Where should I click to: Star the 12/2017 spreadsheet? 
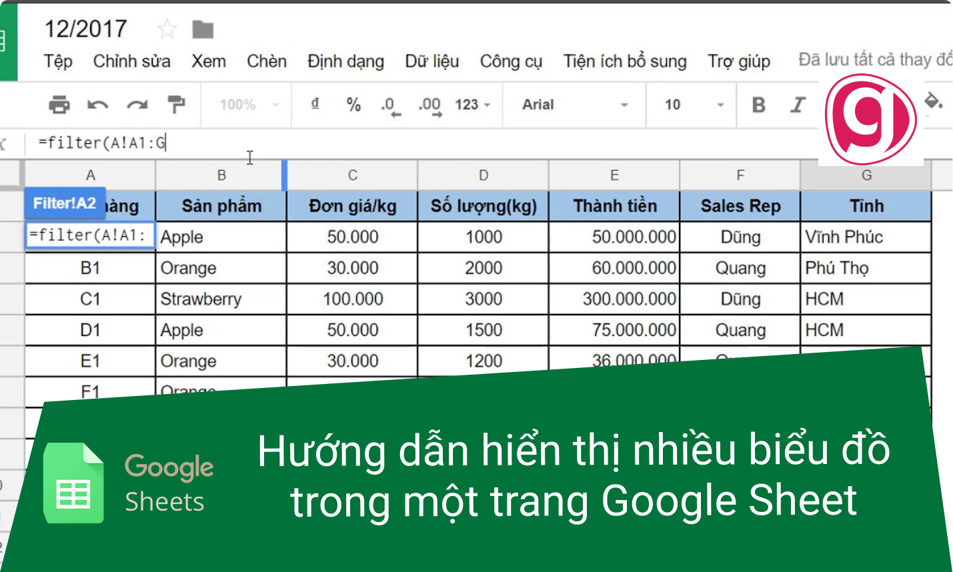click(x=165, y=28)
